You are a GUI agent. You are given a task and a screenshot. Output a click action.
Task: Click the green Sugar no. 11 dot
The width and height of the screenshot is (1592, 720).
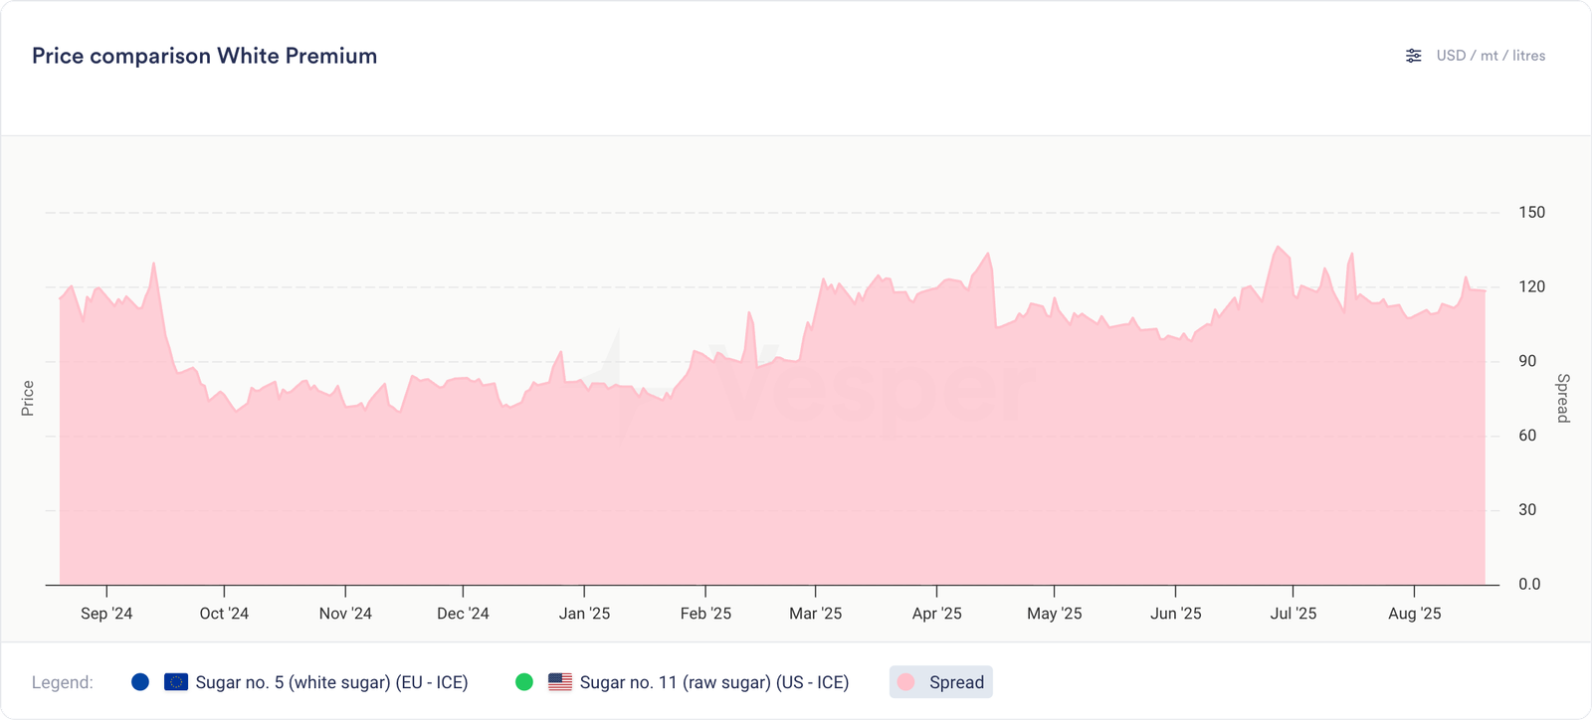(x=524, y=682)
